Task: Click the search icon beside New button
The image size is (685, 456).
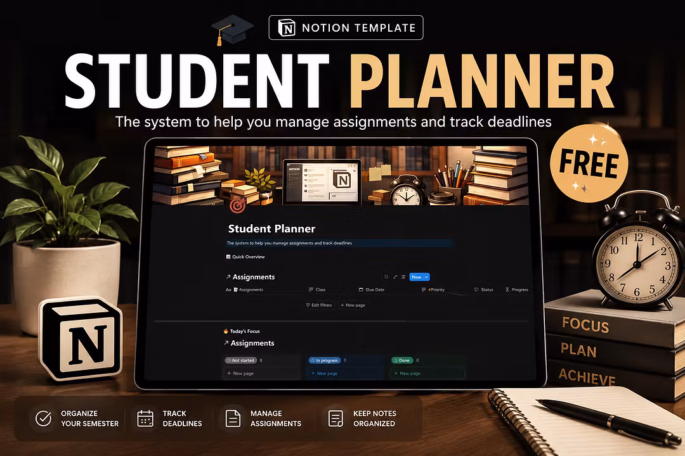Action: [386, 277]
